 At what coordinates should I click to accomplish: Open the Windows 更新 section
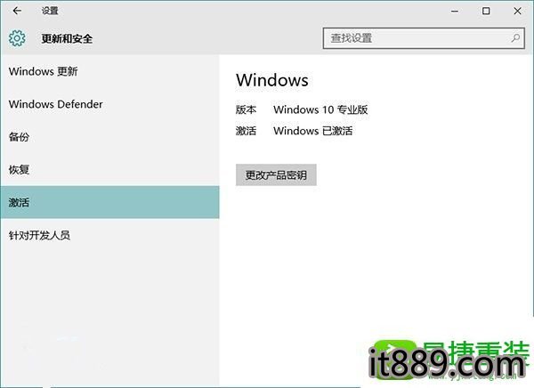coord(109,71)
